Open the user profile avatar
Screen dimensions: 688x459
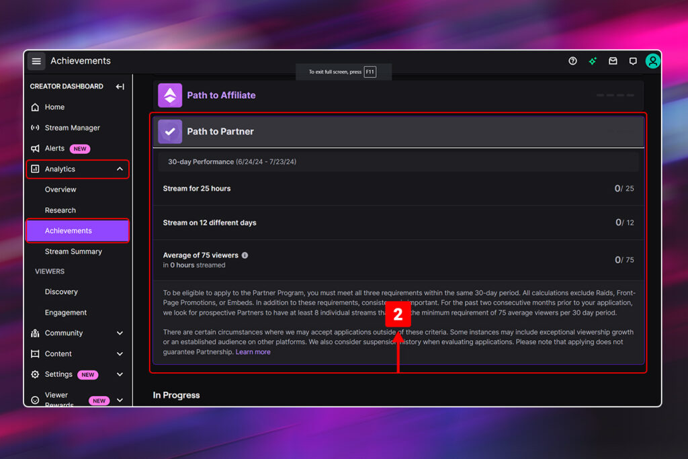652,61
